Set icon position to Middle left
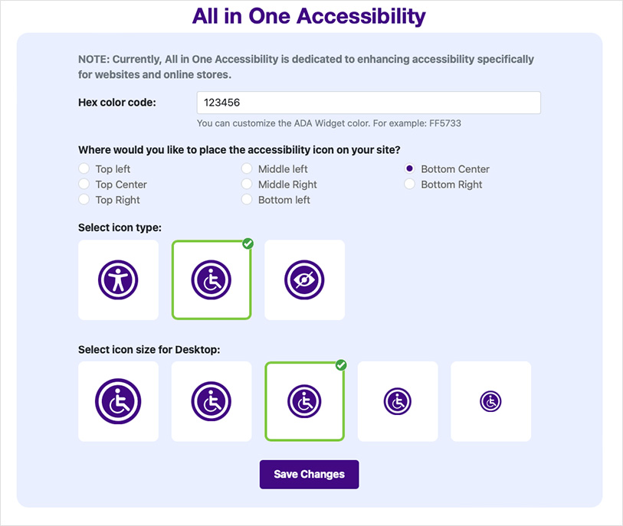The width and height of the screenshot is (623, 526). coord(247,168)
